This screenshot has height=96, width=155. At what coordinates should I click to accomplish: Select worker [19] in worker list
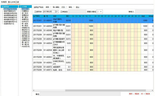(26, 46)
